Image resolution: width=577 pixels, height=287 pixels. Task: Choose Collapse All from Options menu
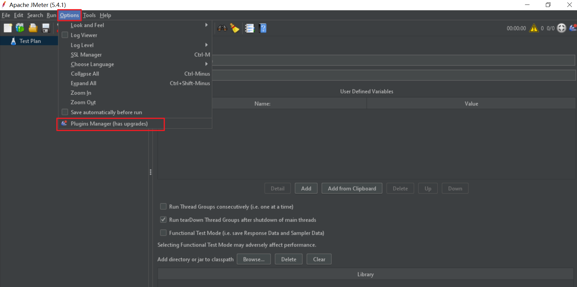tap(135, 74)
